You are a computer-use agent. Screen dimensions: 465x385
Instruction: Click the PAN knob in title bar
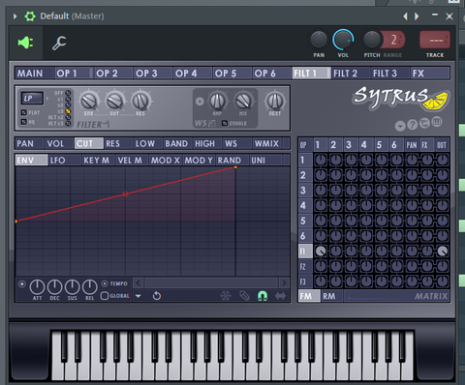[x=319, y=40]
